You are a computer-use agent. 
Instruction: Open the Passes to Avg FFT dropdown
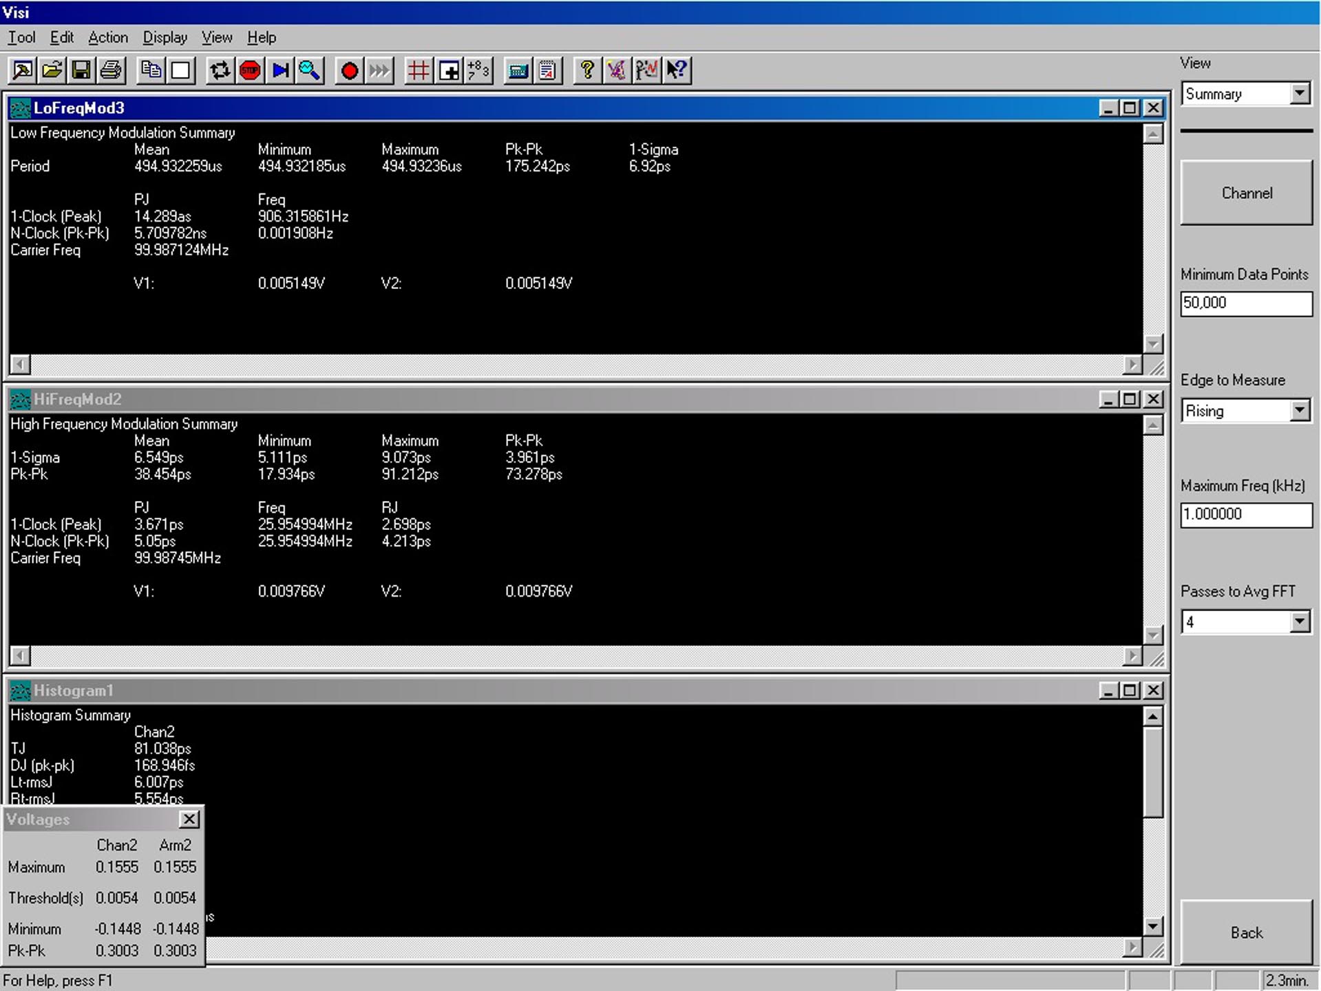pyautogui.click(x=1300, y=622)
